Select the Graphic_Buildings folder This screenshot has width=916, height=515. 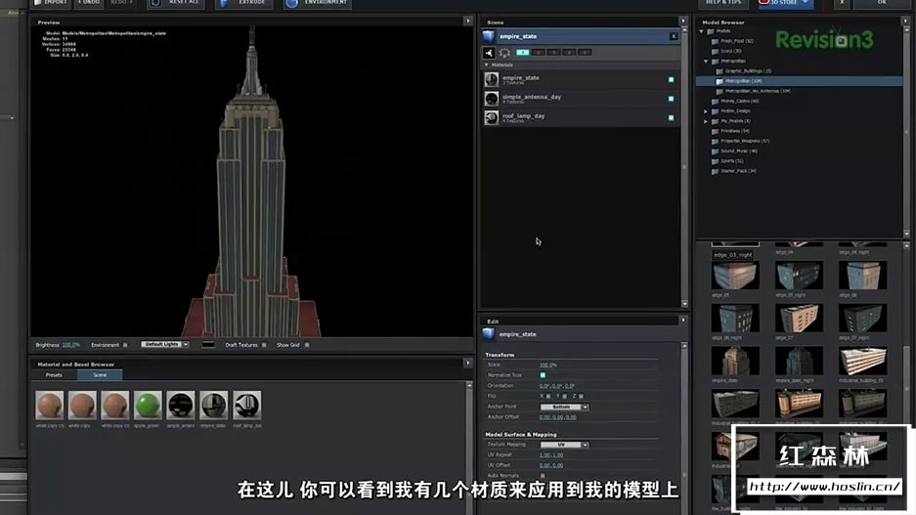[x=744, y=71]
